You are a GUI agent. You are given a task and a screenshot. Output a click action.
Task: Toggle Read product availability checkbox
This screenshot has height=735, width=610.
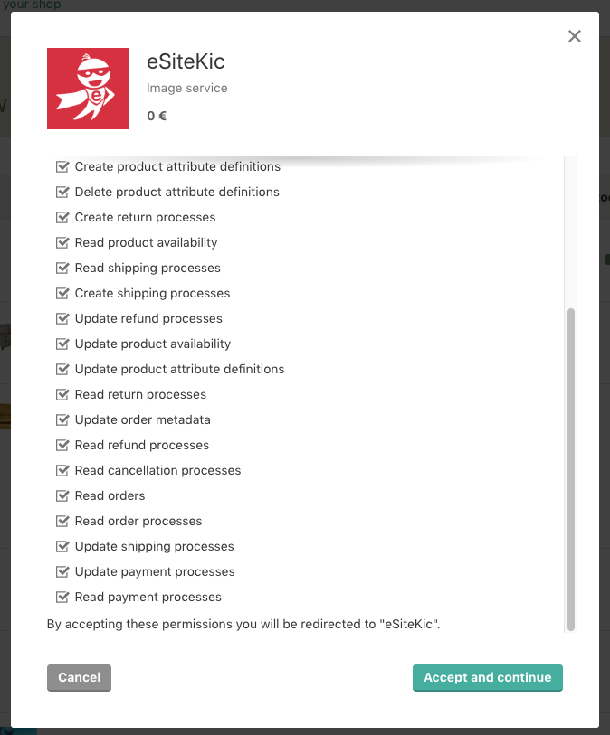point(62,242)
